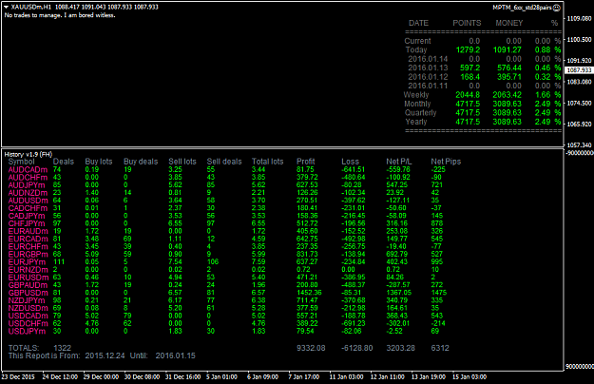The image size is (594, 384).
Task: Click the Symbol column header
Action: [x=22, y=162]
